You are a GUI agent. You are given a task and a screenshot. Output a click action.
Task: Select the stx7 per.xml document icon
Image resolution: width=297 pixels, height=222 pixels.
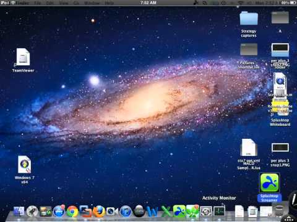click(x=249, y=147)
